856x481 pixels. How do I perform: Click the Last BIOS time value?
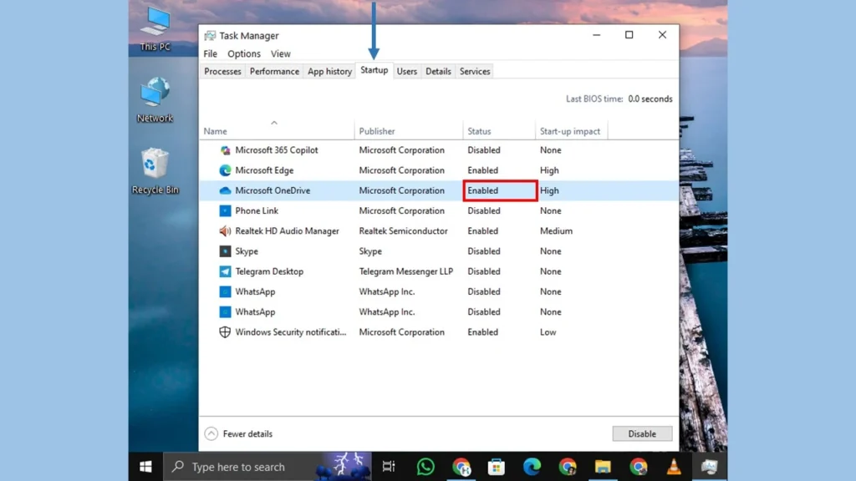click(650, 99)
